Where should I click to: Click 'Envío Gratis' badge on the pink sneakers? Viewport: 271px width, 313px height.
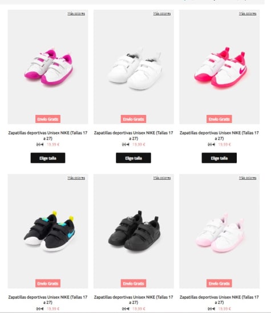pyautogui.click(x=48, y=119)
